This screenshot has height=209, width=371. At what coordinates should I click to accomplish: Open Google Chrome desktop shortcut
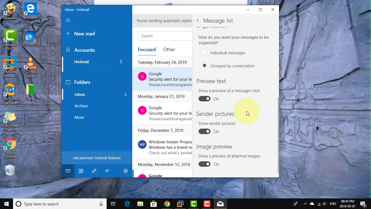pyautogui.click(x=10, y=148)
